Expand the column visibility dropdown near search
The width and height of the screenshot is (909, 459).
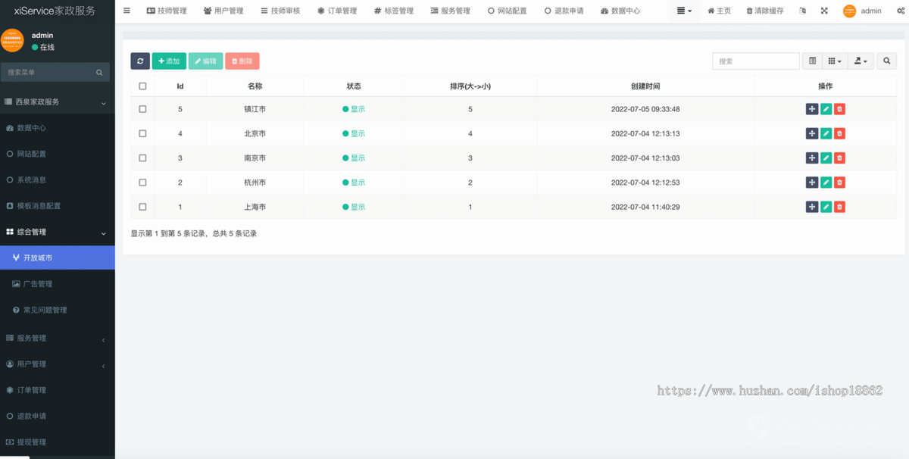click(835, 61)
